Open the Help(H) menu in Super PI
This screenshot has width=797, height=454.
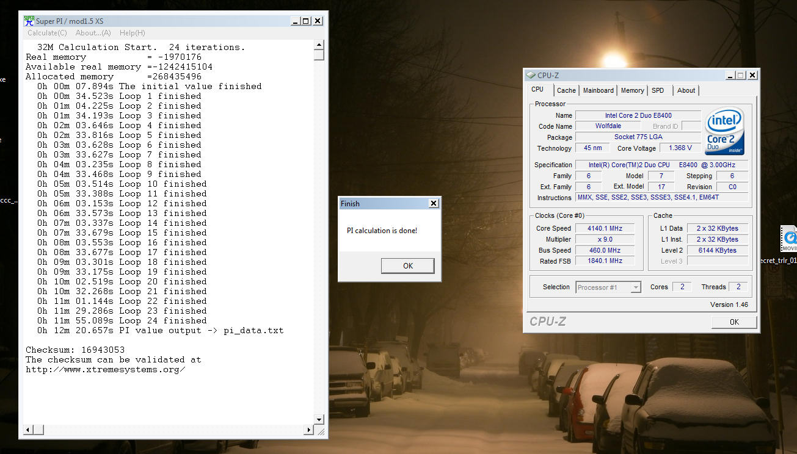coord(133,33)
